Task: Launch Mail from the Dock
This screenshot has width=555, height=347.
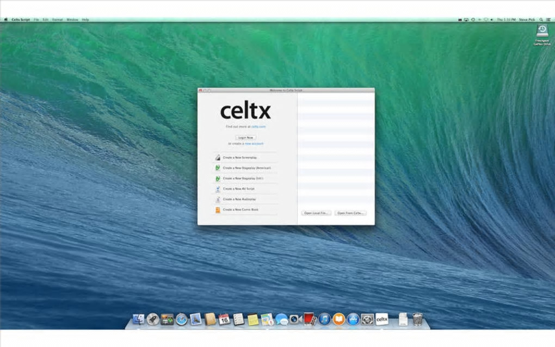Action: click(195, 319)
